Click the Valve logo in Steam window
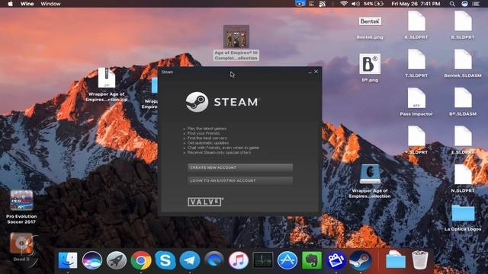Viewport: 488px width, 274px height. (x=205, y=202)
